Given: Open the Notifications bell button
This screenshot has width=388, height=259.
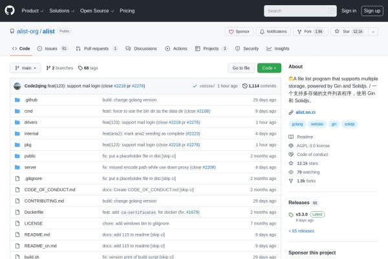Looking at the screenshot, I should 273,31.
